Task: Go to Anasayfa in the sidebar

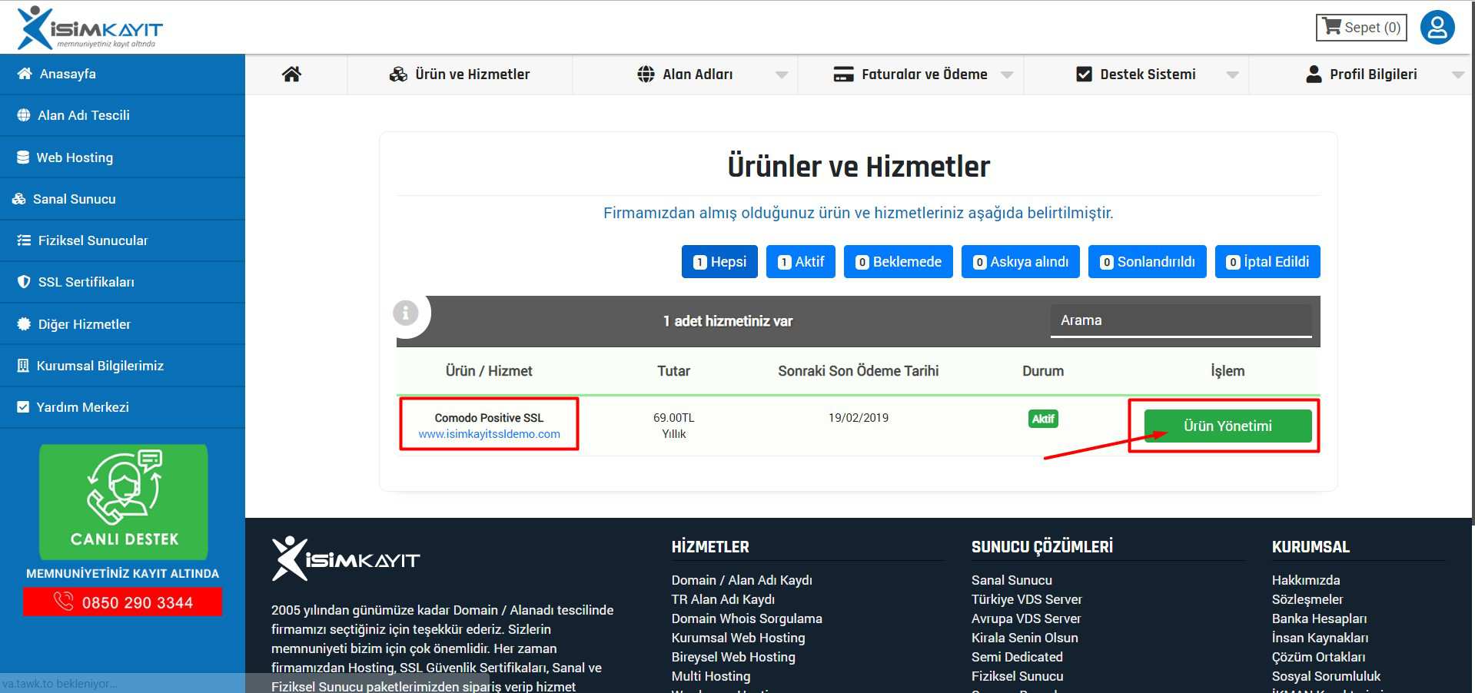Action: click(122, 74)
